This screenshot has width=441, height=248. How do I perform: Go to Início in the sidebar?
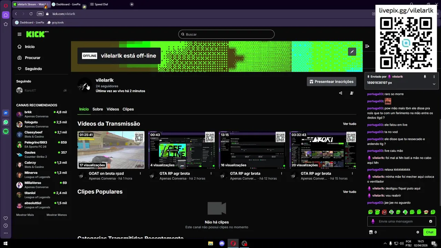click(x=26, y=47)
